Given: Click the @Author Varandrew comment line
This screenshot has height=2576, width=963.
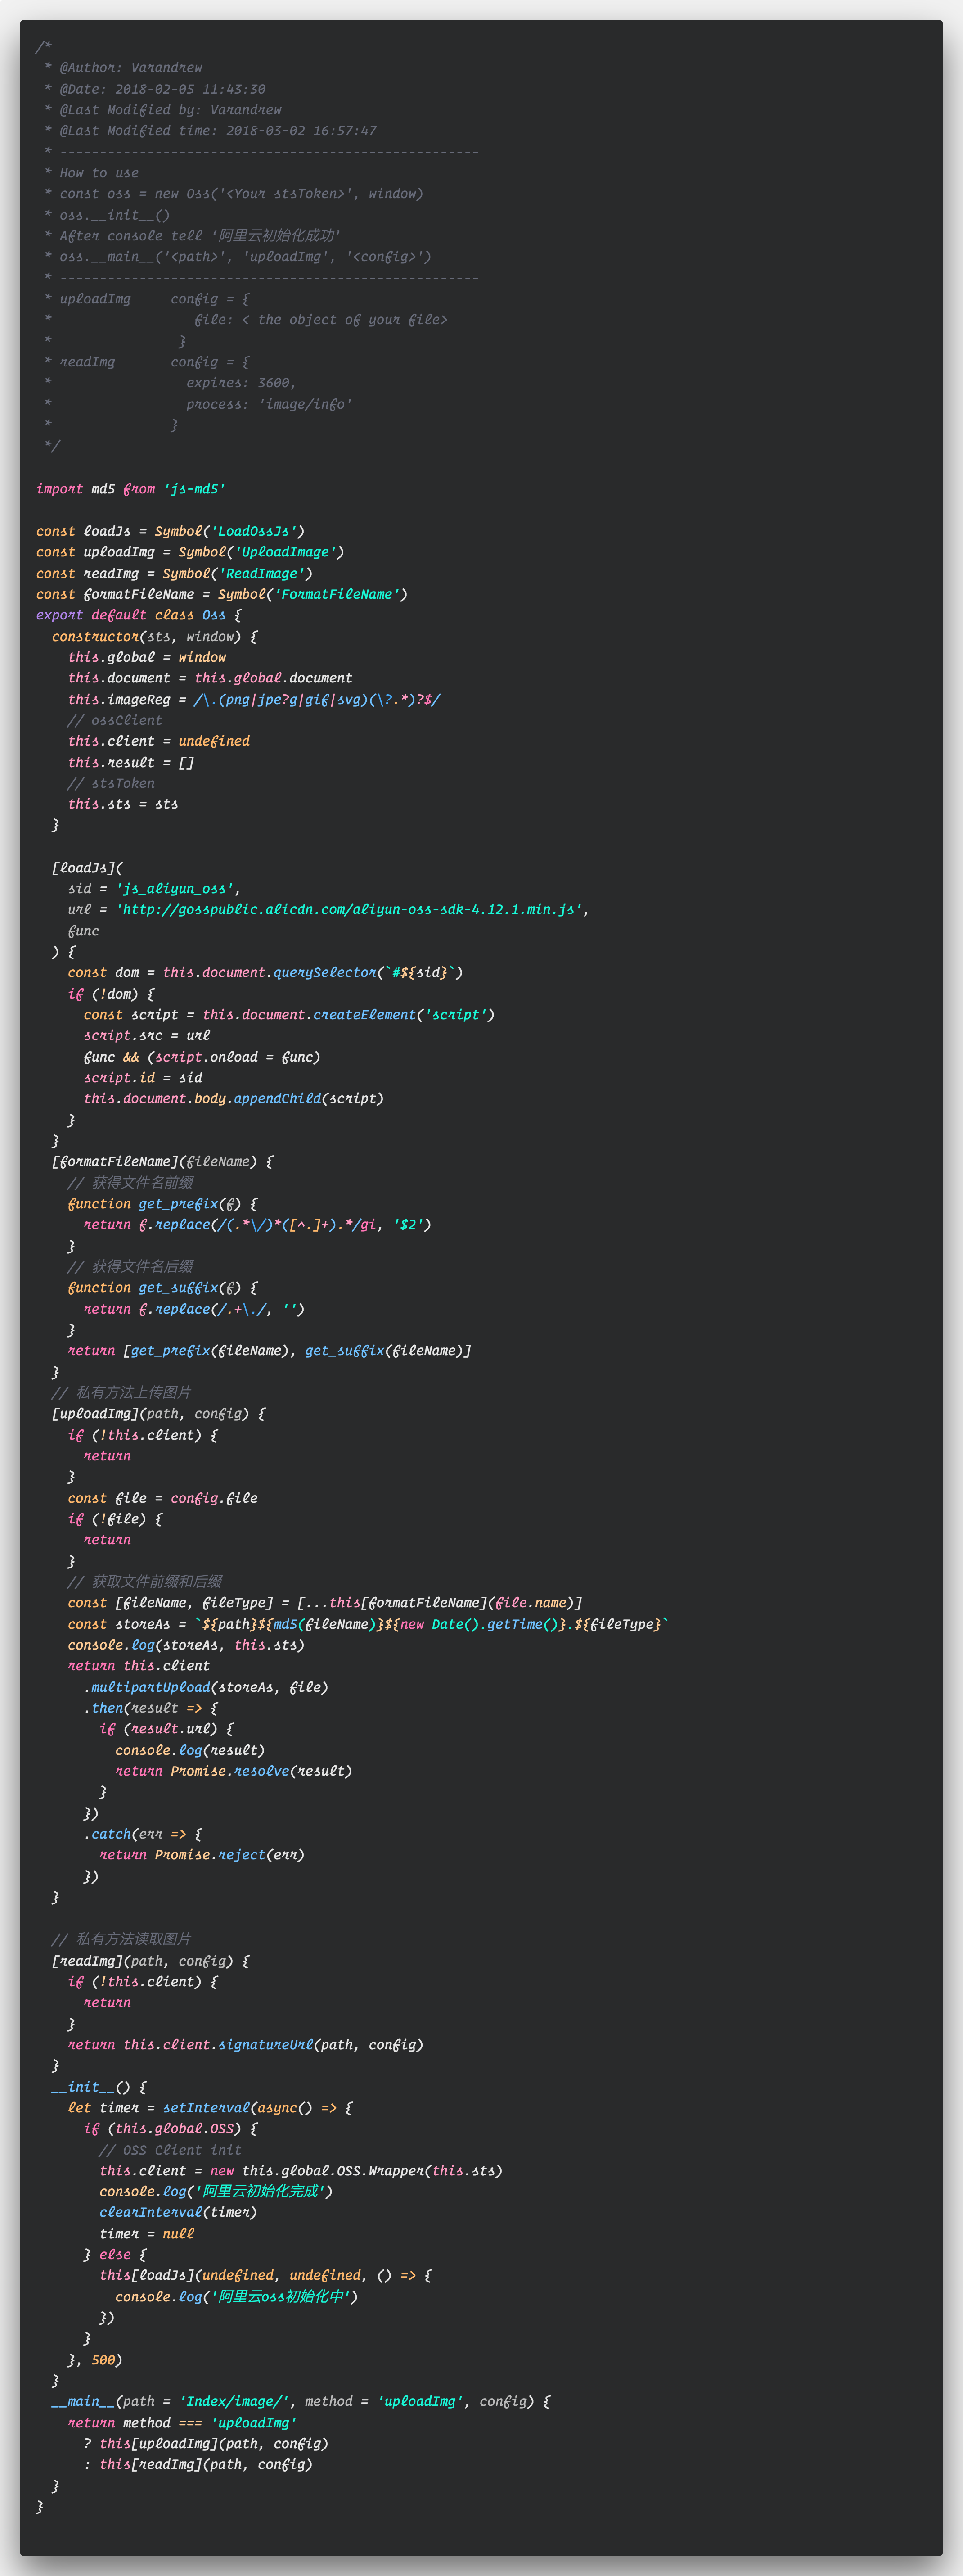Looking at the screenshot, I should [x=130, y=68].
